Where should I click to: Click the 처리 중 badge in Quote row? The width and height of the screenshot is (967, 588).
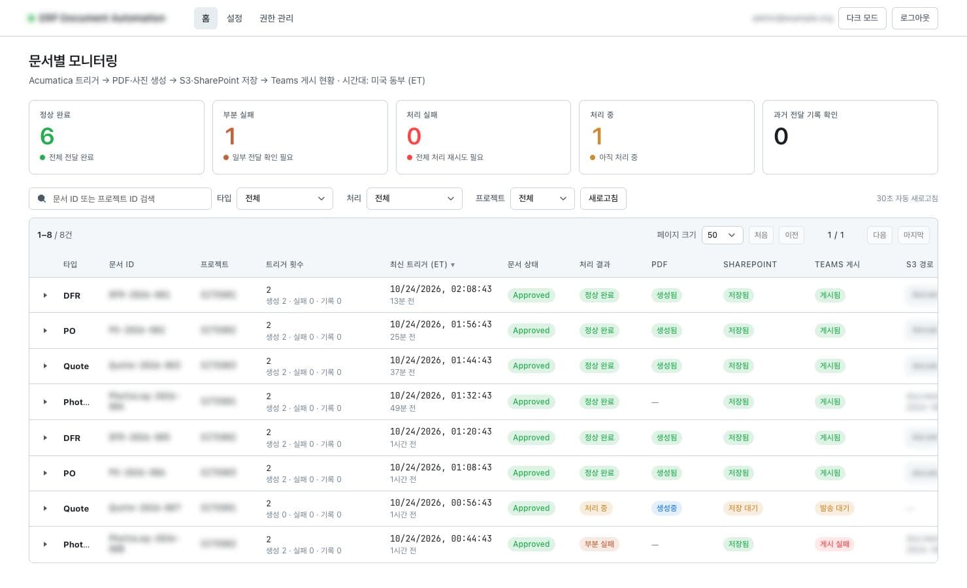pos(596,508)
